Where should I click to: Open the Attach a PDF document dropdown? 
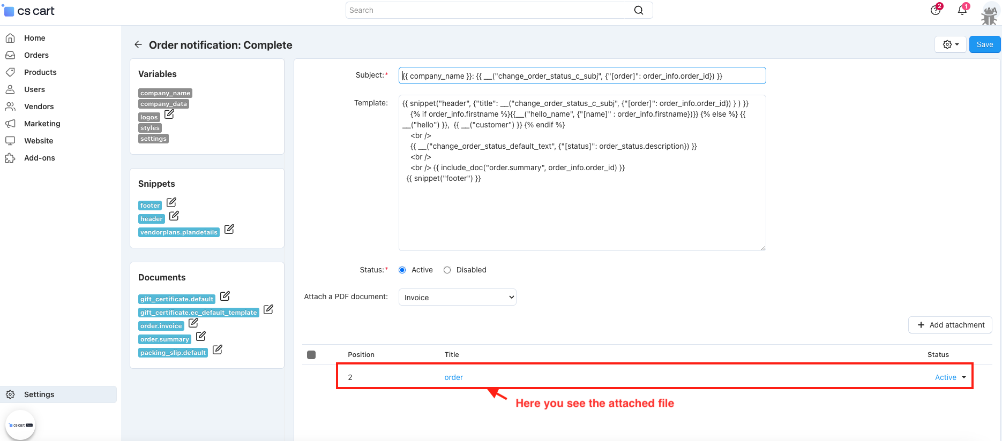coord(458,297)
